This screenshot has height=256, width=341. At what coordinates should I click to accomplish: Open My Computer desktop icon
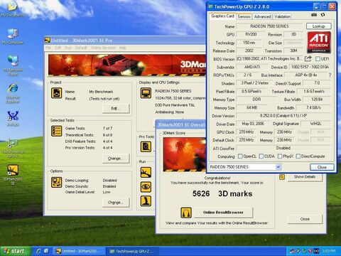pos(13,37)
